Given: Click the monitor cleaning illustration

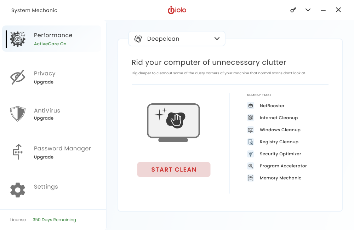Looking at the screenshot, I should point(173,123).
